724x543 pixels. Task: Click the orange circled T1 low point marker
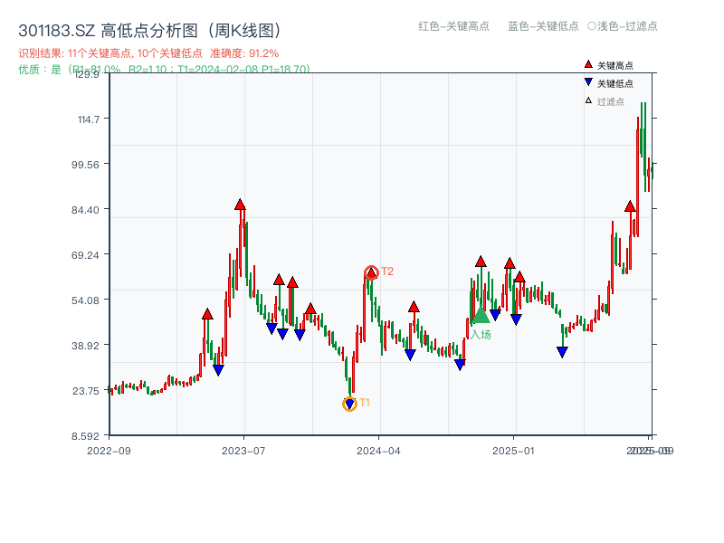[x=350, y=402]
